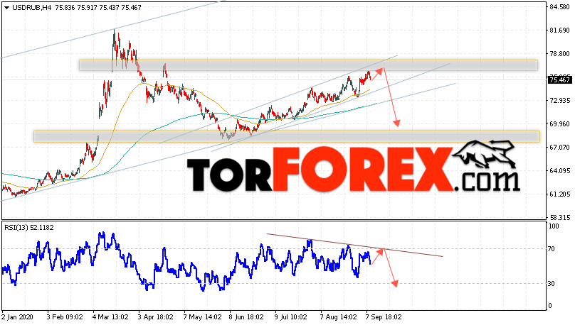The width and height of the screenshot is (575, 325).
Task: Select the current price tag 75.467
Action: 559,80
